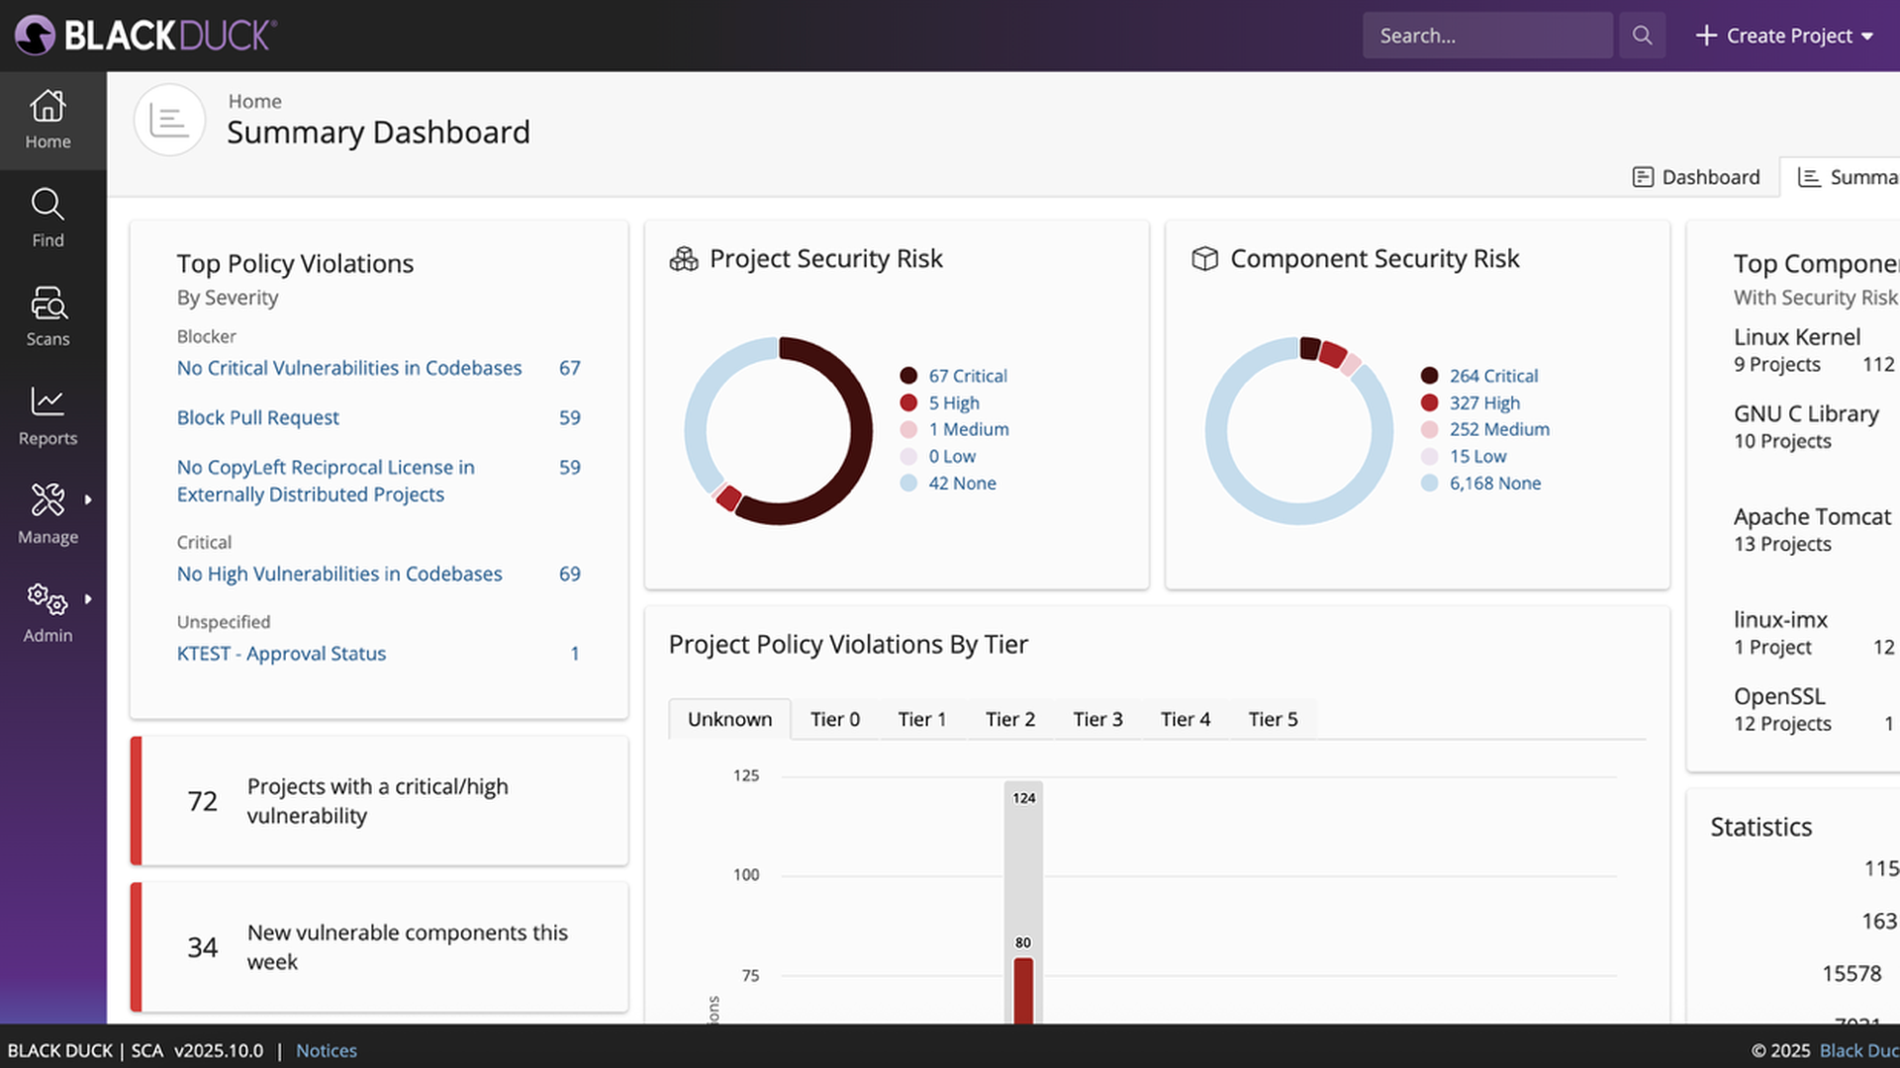This screenshot has width=1900, height=1068.
Task: Click the Manage tools icon
Action: (x=47, y=499)
